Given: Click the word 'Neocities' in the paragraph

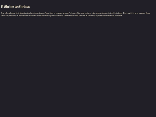Looking at the screenshot, I should tap(49, 13).
